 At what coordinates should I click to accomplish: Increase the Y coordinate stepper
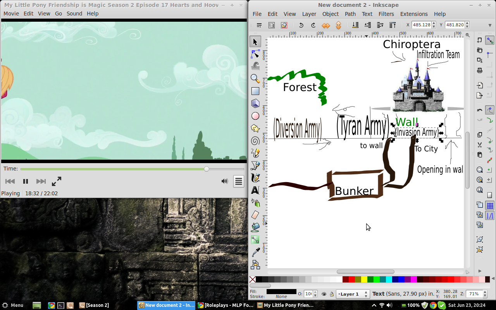[467, 23]
